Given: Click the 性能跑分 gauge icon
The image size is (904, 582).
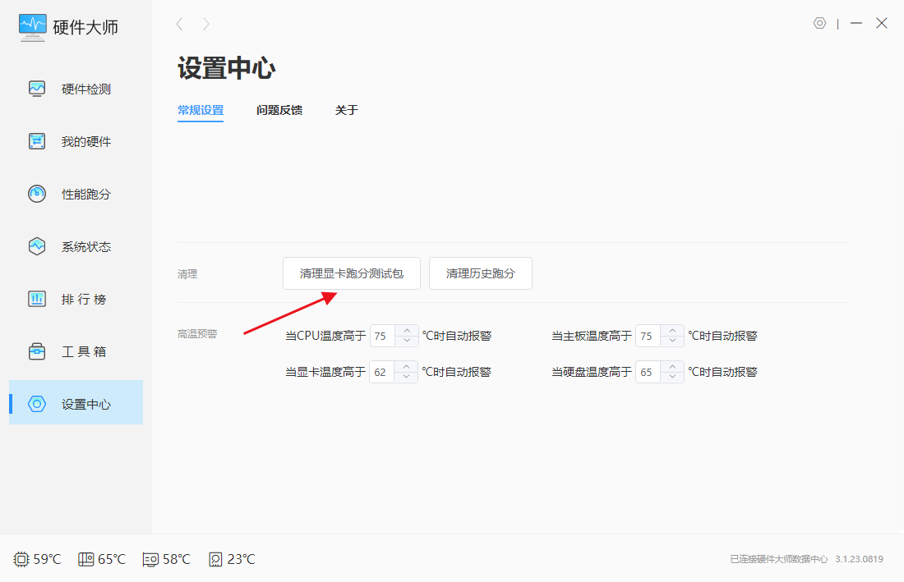Looking at the screenshot, I should 37,194.
